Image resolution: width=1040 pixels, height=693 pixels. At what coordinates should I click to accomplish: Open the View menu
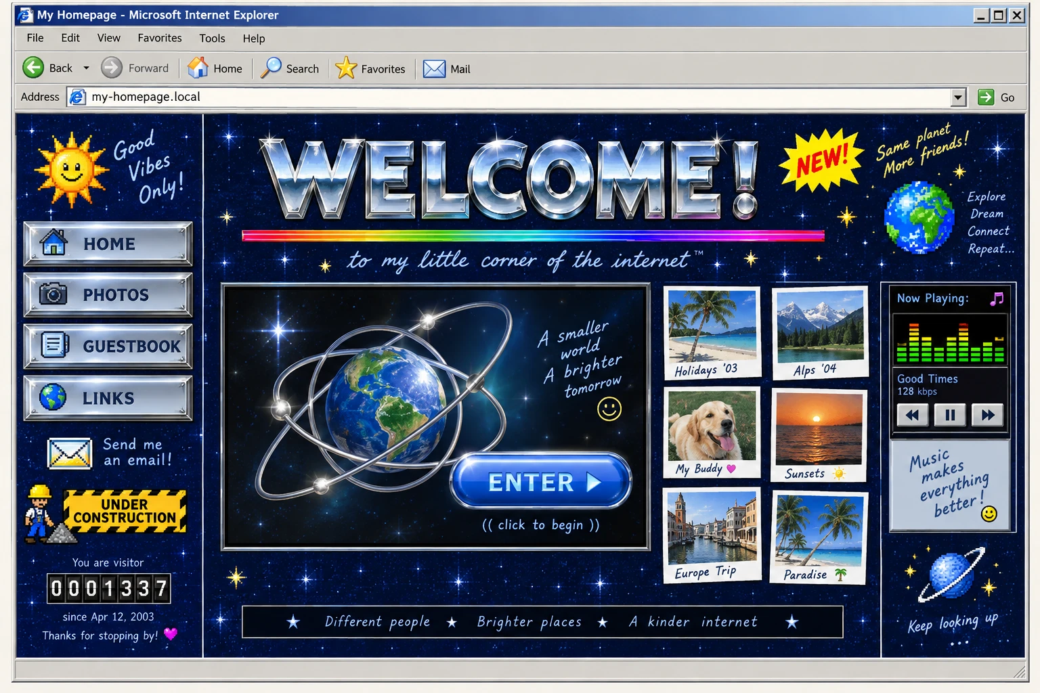point(108,38)
